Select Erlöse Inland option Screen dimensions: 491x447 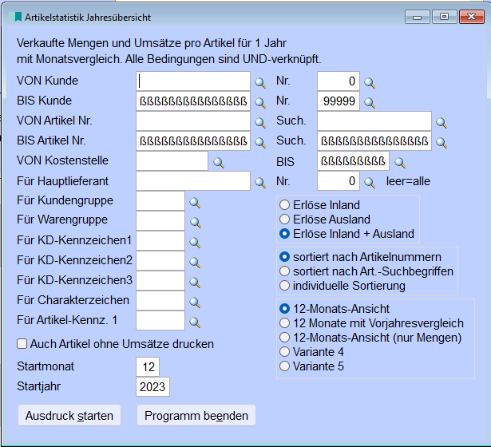(284, 205)
